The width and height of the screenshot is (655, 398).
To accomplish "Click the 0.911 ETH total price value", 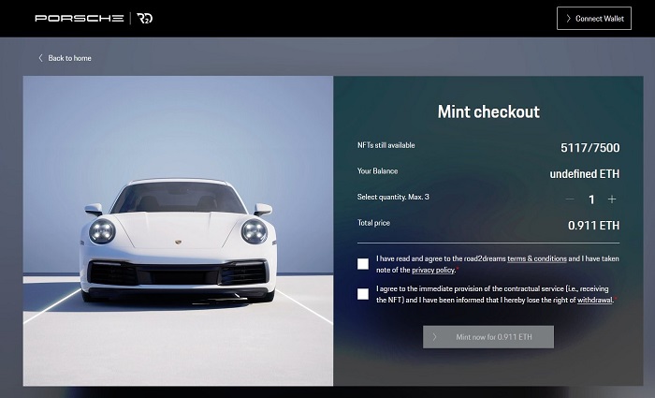I will [593, 225].
